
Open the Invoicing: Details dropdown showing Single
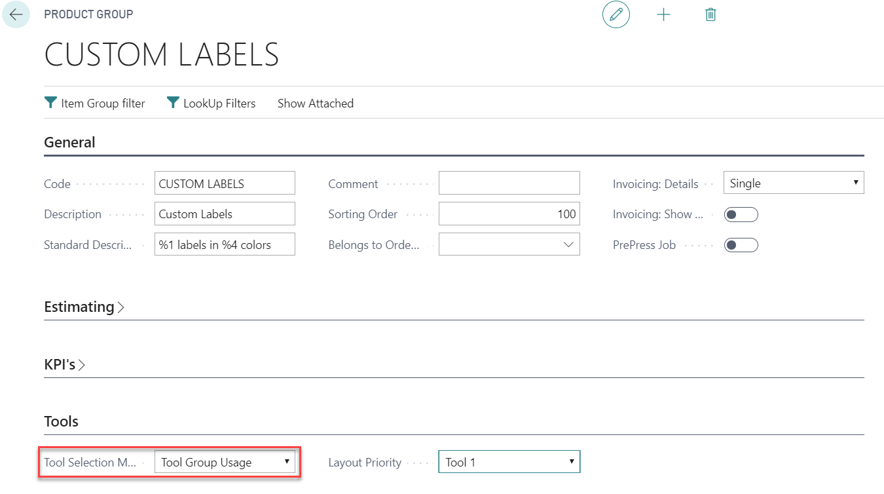coord(793,183)
